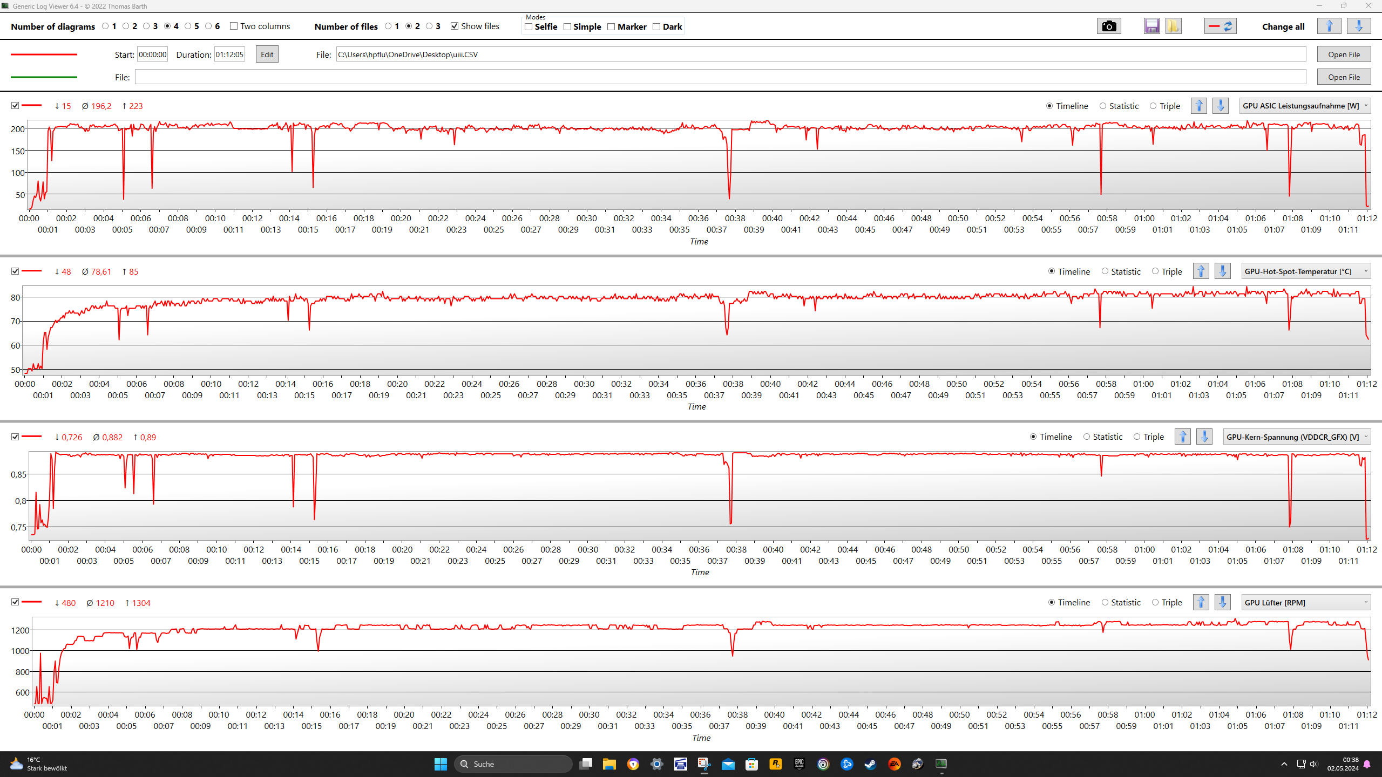
Task: Click the Edit button beside Duration
Action: [x=267, y=54]
